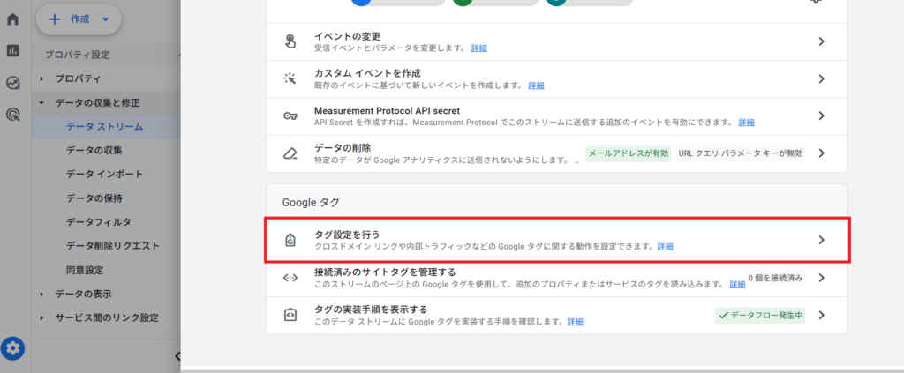Click 詳細 link under タグ設定を行う
This screenshot has width=904, height=373.
665,246
